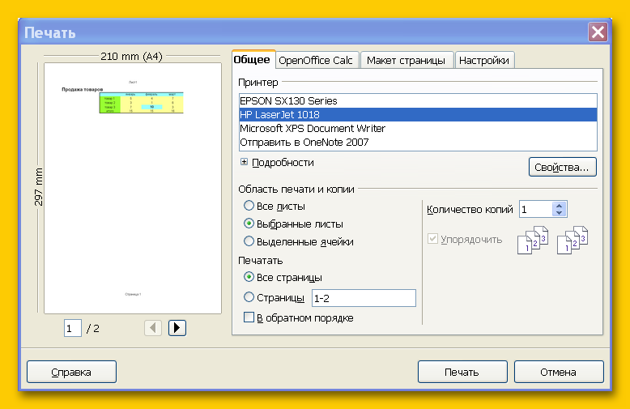Viewport: 630px width, 409px height.
Task: Close the Print dialog window
Action: (x=598, y=32)
